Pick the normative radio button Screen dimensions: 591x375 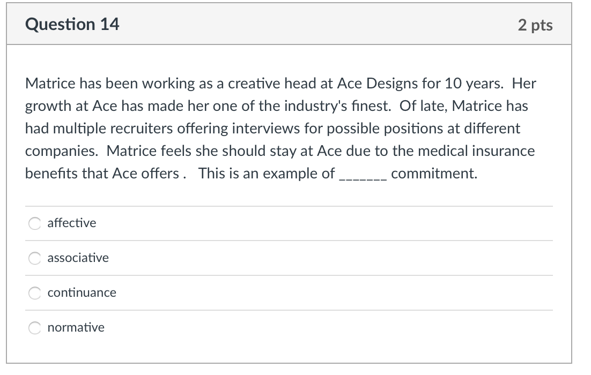point(35,328)
